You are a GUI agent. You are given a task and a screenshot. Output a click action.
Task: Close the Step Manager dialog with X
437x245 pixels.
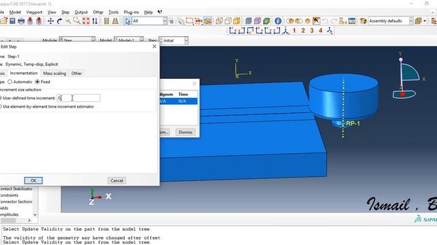pyautogui.click(x=194, y=84)
